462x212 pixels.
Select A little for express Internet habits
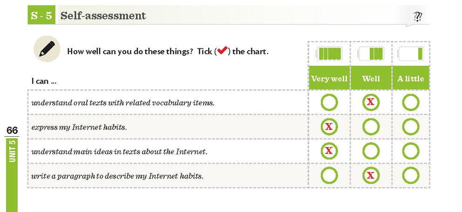tap(410, 127)
